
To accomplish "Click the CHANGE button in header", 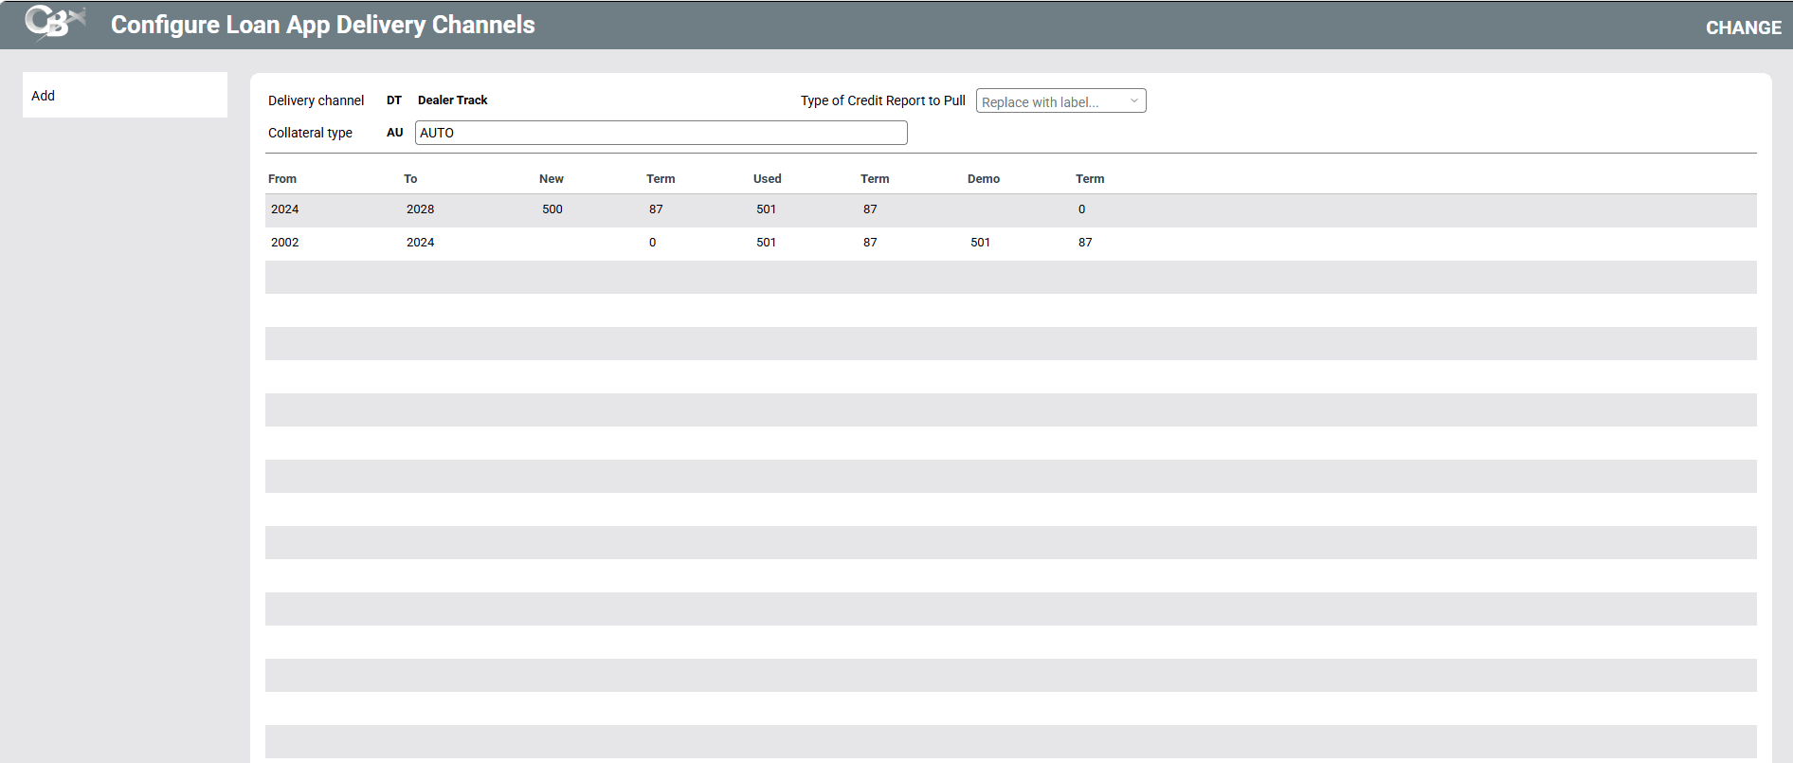I will click(x=1743, y=27).
